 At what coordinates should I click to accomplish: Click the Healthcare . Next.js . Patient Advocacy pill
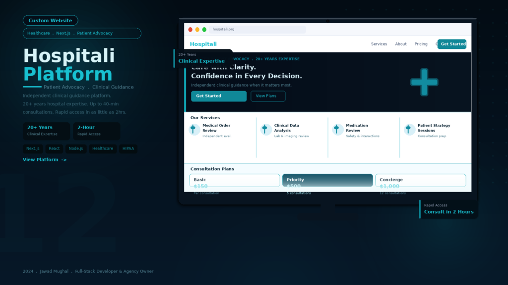point(82,33)
